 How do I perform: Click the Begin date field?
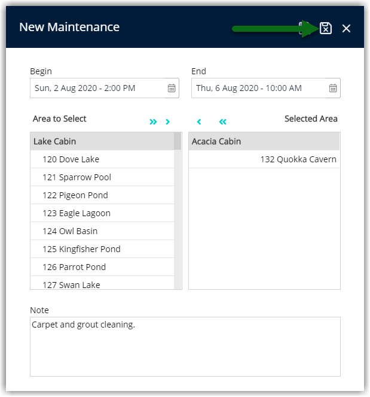[105, 88]
